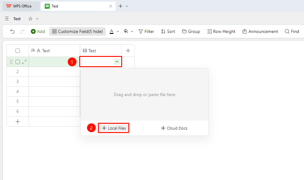This screenshot has height=180, width=304.
Task: Add a new column with plus
Action: tap(128, 51)
